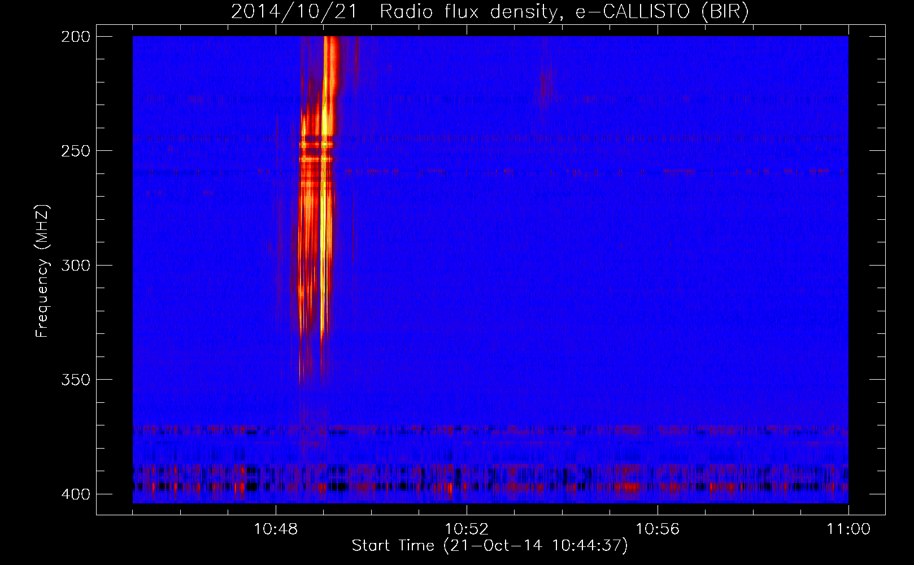The image size is (914, 565).
Task: Select the '300' frequency axis label
Action: 75,265
